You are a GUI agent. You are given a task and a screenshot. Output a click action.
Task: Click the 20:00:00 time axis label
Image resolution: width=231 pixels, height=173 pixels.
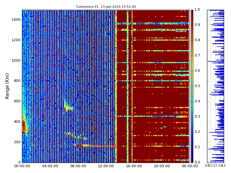coord(162,166)
